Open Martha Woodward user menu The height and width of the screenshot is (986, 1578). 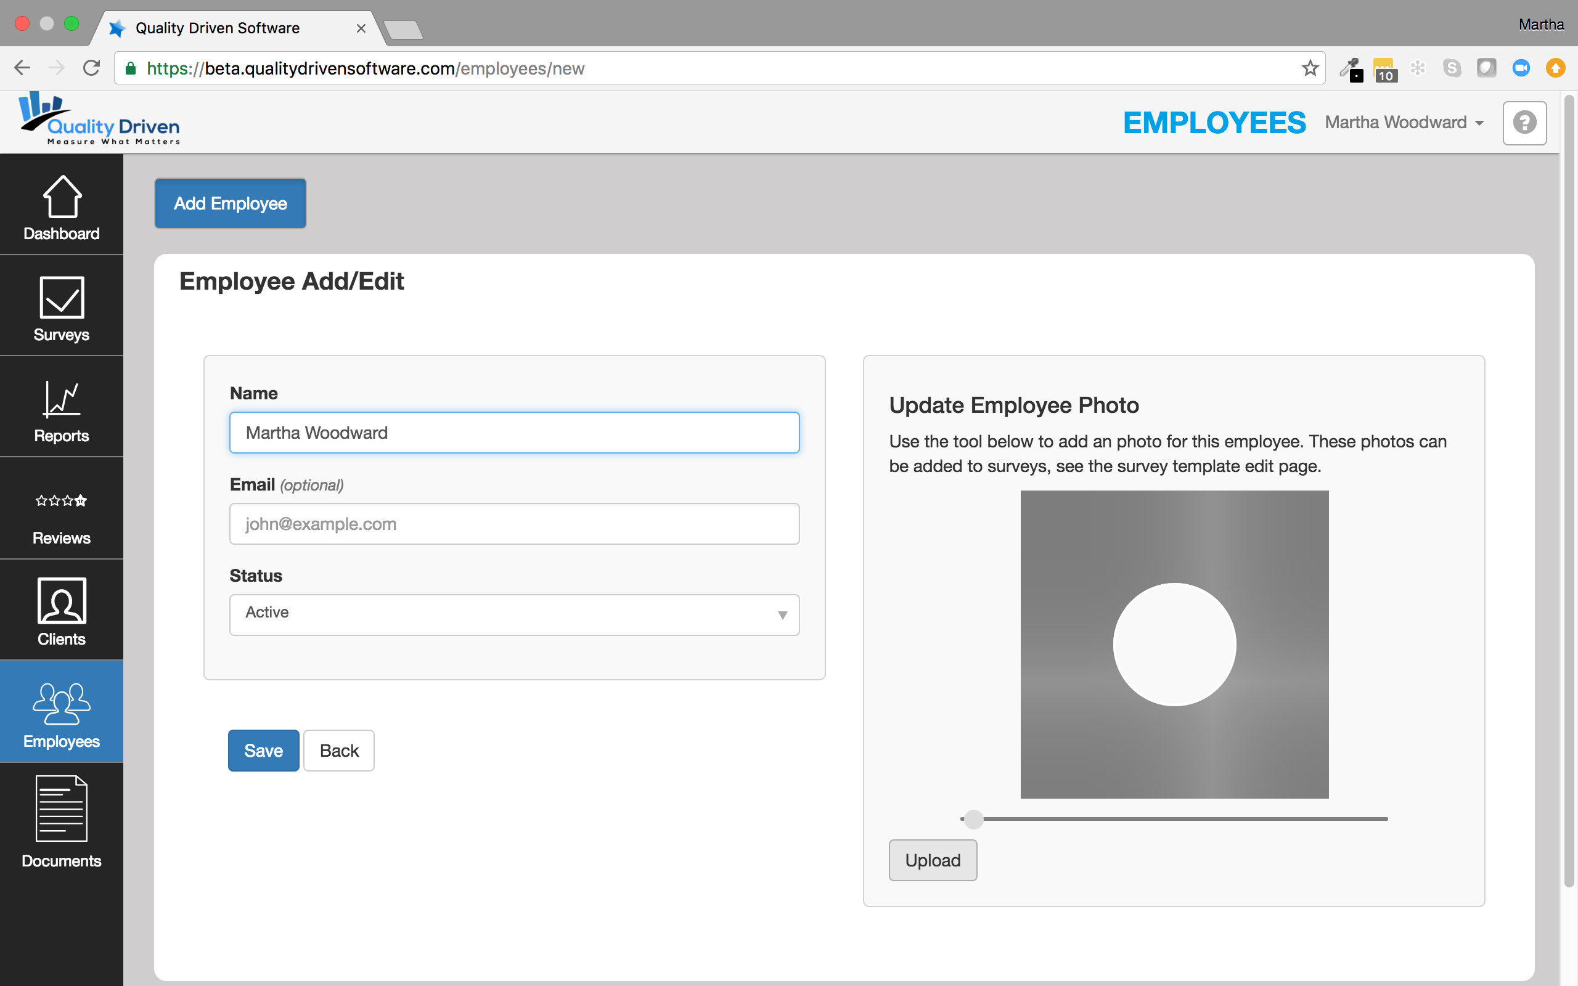tap(1404, 123)
